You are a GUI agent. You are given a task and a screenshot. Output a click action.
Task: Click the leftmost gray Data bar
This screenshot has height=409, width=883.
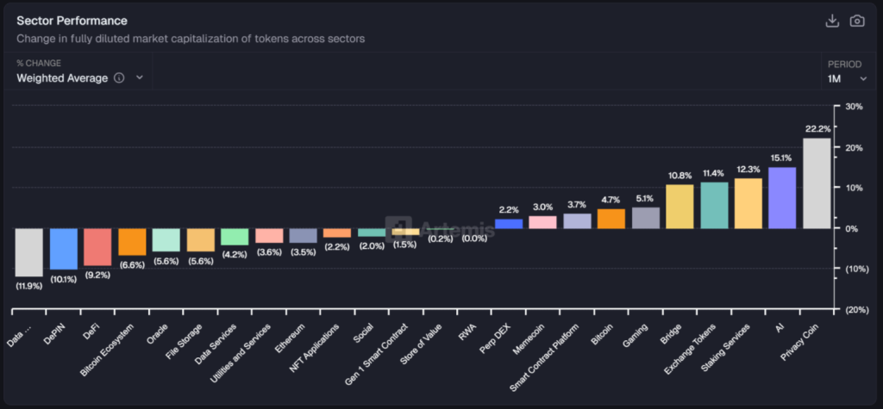[x=29, y=252]
